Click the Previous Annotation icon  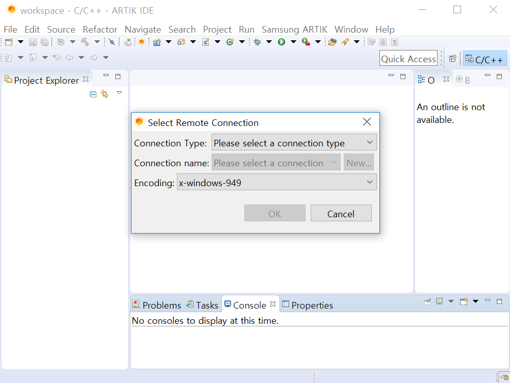[33, 58]
